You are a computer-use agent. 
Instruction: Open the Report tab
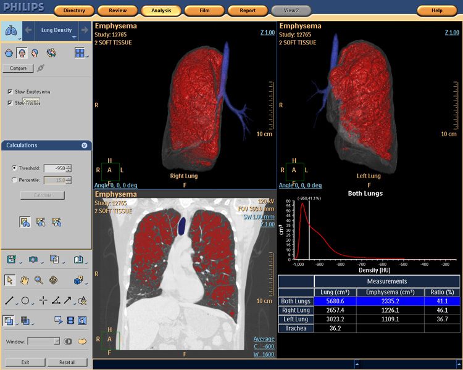(x=248, y=10)
